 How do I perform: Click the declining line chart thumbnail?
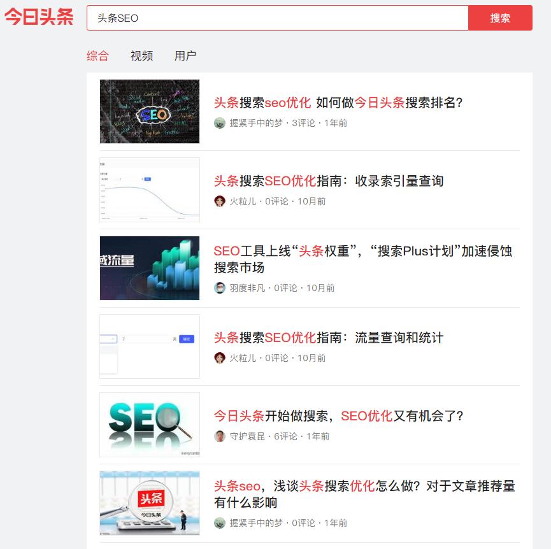(x=149, y=190)
